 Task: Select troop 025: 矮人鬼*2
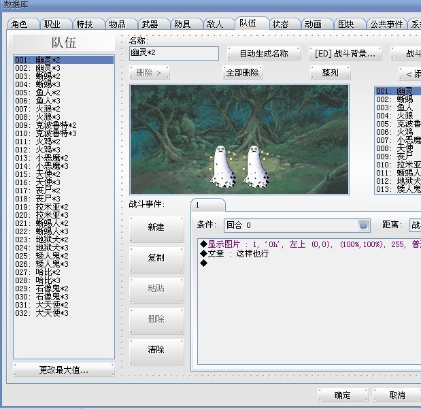(64, 256)
